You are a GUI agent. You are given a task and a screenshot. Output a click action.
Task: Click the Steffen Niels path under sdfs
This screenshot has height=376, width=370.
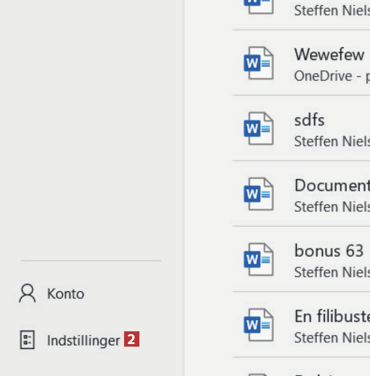pos(331,141)
